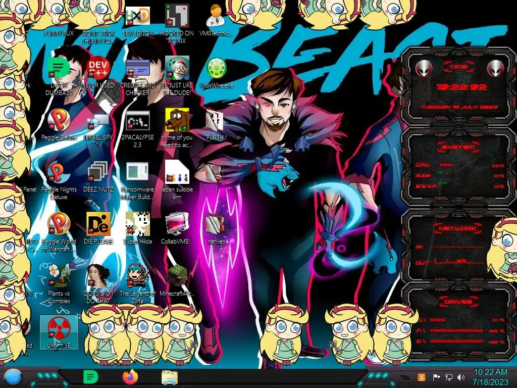Screen dimensions: 517x388
Task: Launch Firefox from the taskbar
Action: [x=130, y=377]
